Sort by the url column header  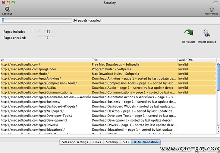[45, 60]
